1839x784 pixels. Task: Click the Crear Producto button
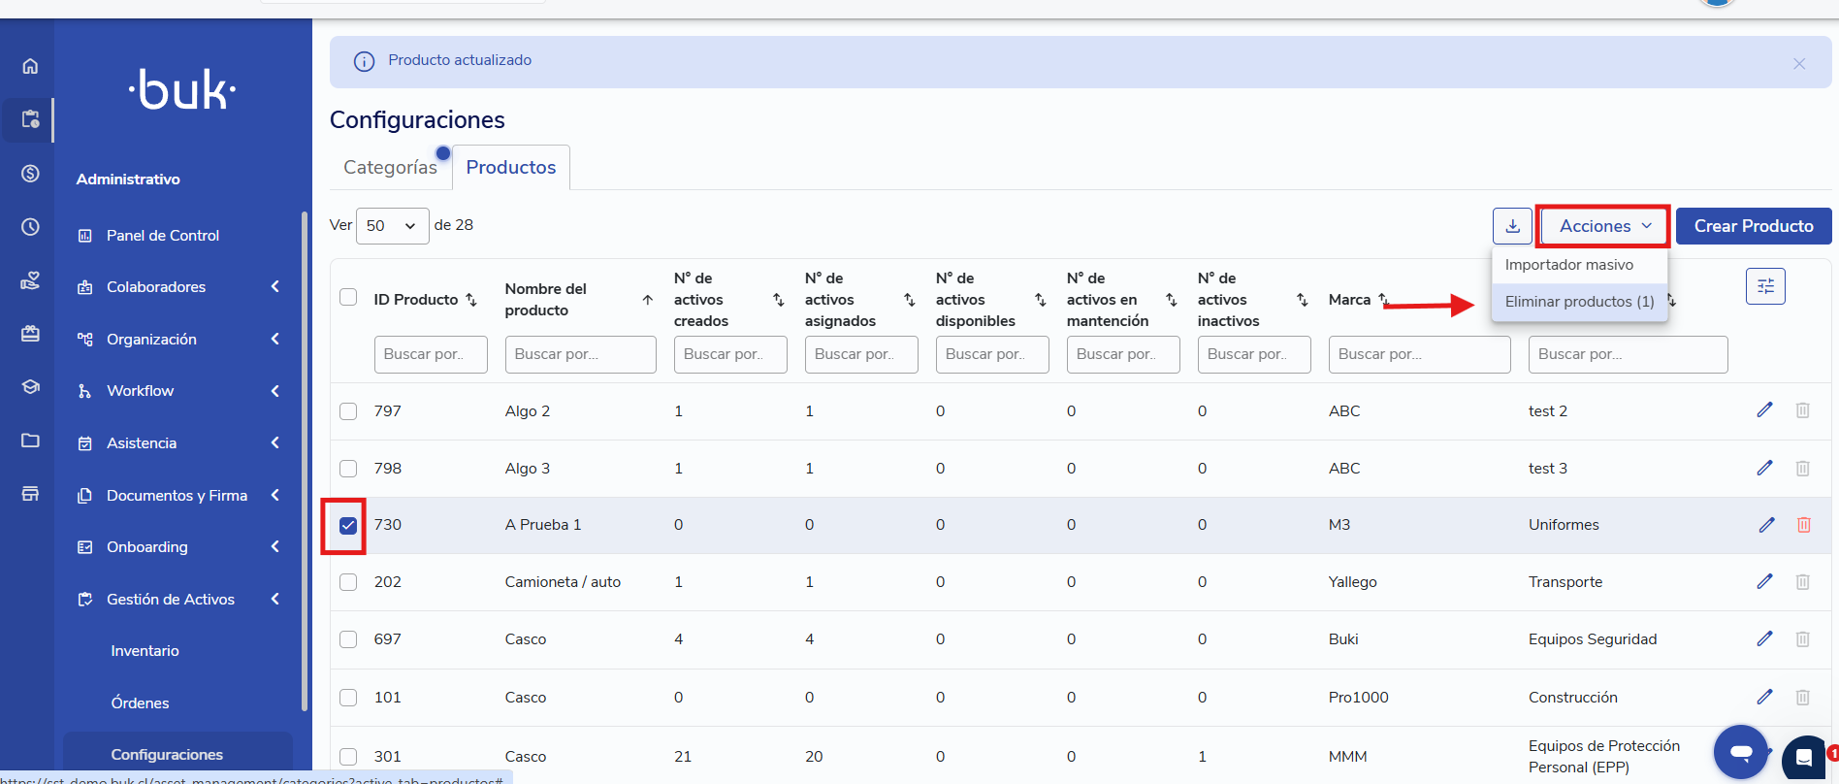1753,226
